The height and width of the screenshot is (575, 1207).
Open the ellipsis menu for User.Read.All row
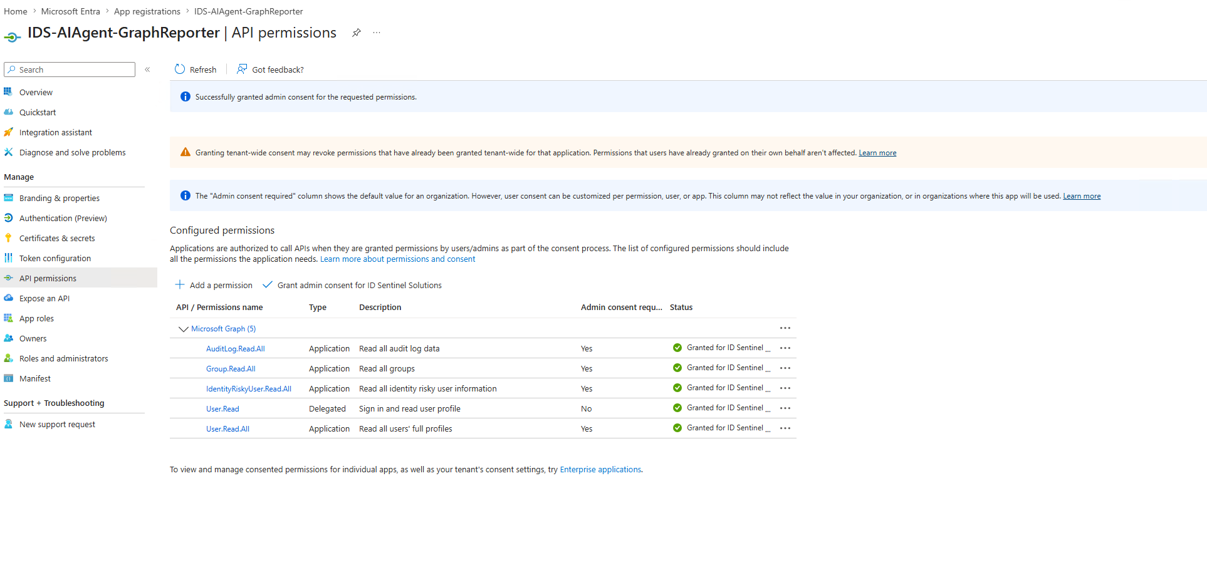pyautogui.click(x=785, y=428)
